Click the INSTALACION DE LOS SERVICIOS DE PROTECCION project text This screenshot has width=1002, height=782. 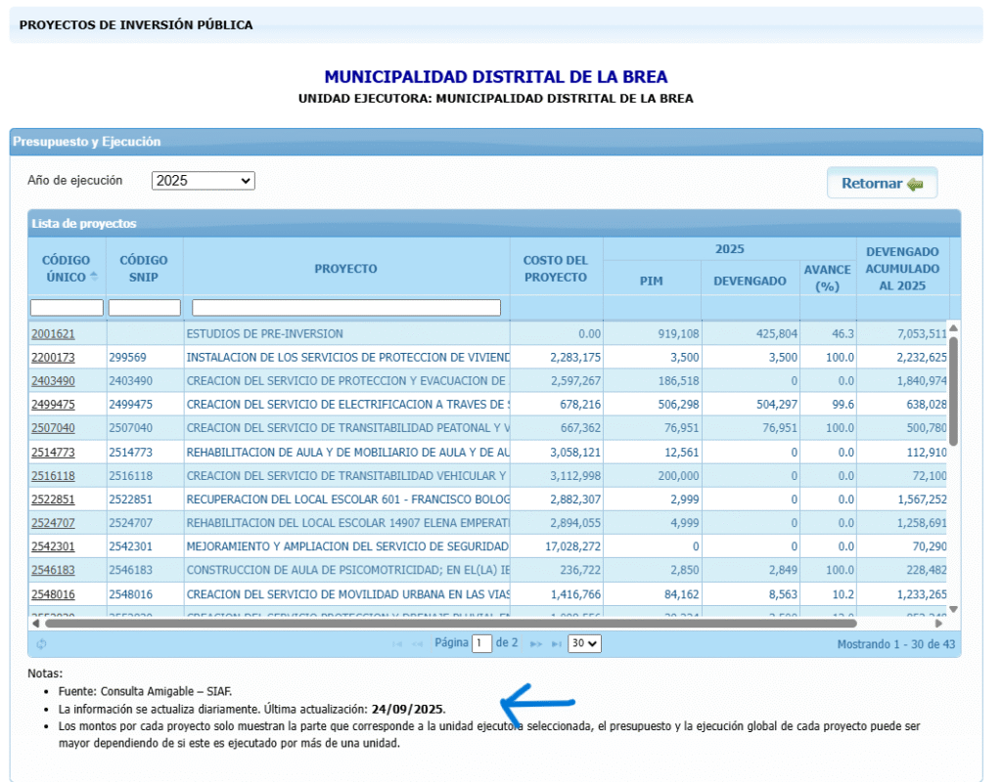tap(348, 358)
